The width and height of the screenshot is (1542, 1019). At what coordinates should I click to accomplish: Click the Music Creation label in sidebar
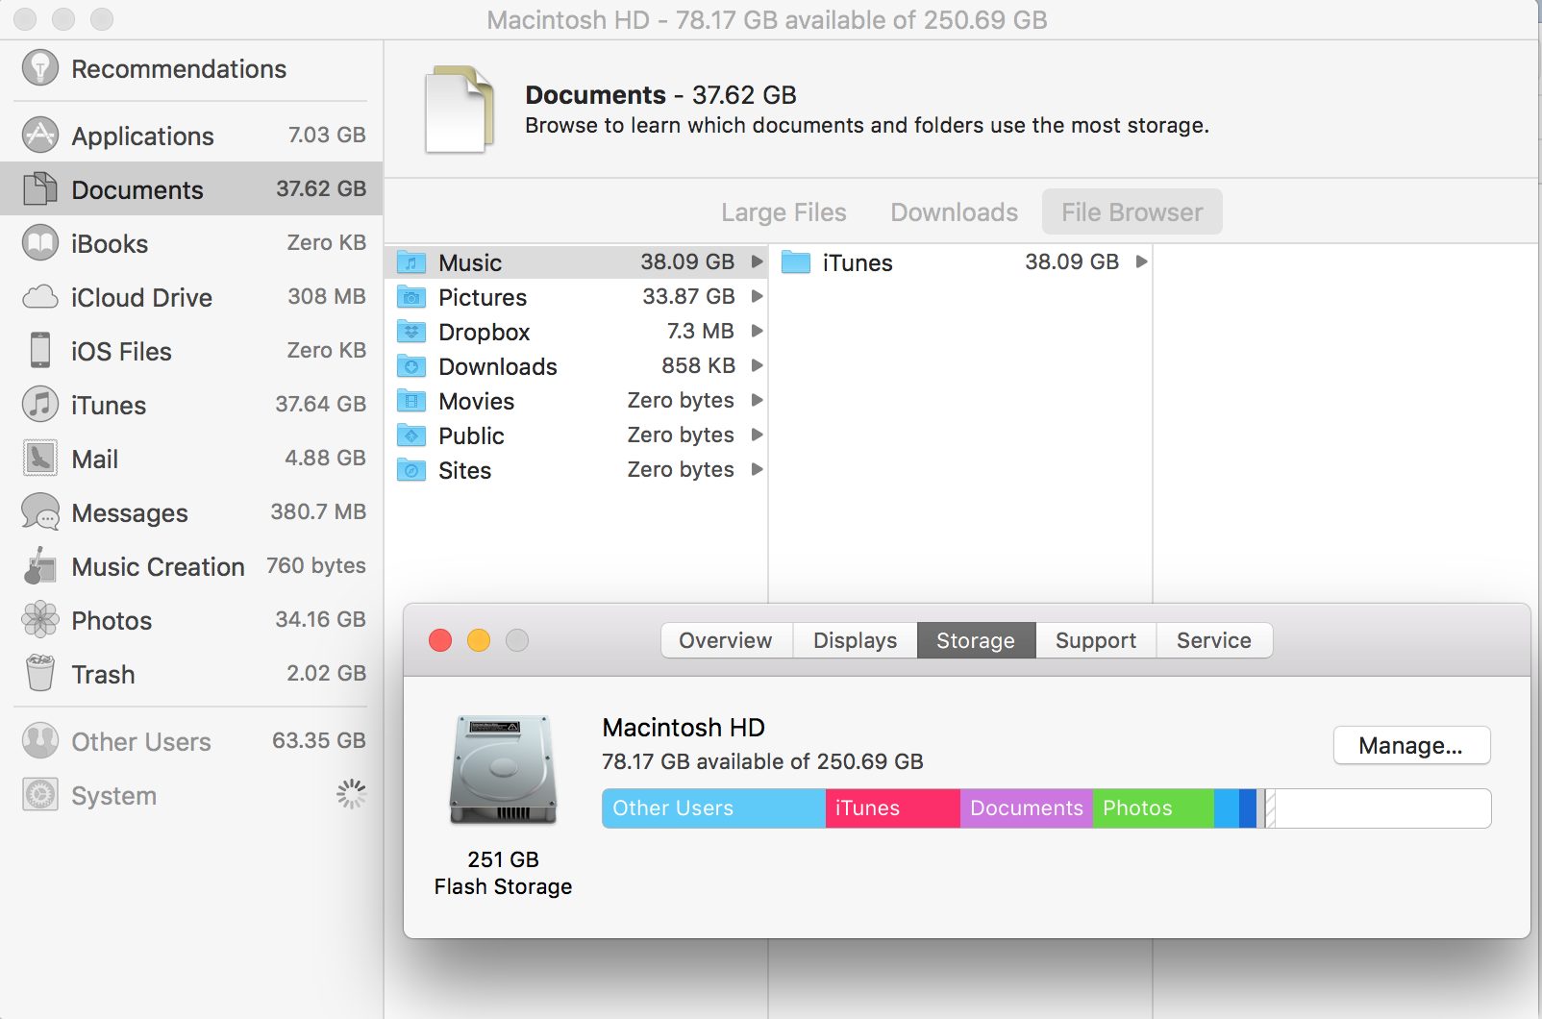tap(159, 566)
